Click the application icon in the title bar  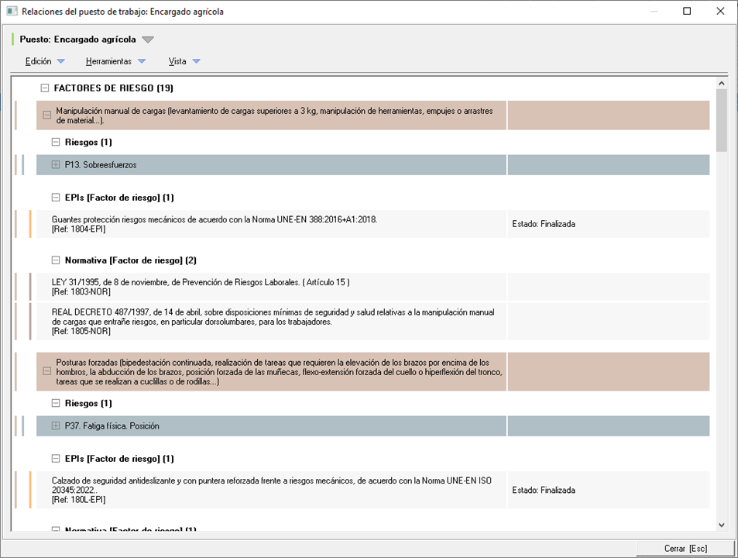point(12,12)
